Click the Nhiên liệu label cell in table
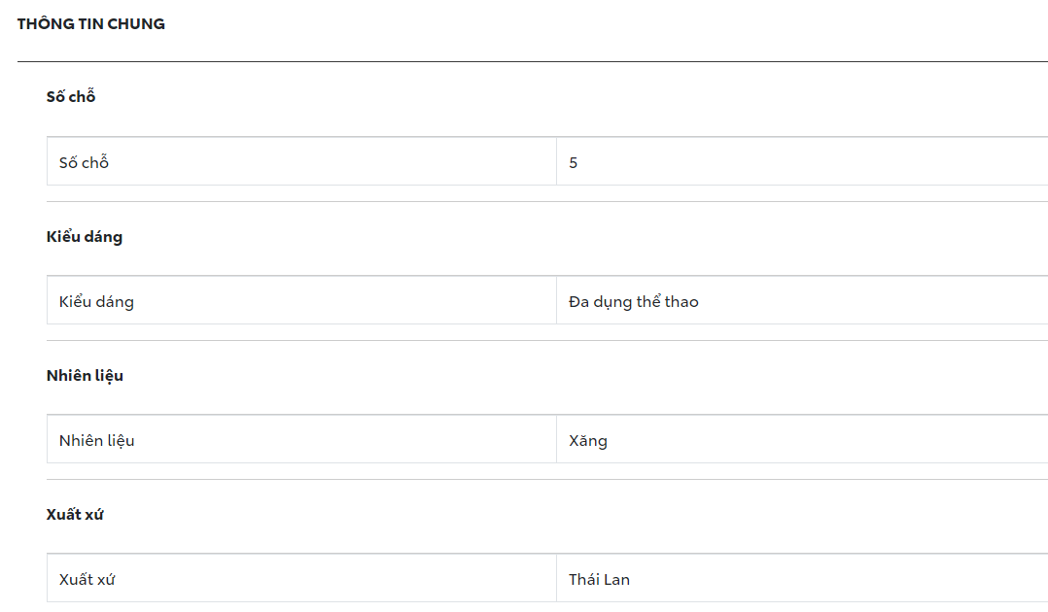1048x612 pixels. tap(97, 441)
